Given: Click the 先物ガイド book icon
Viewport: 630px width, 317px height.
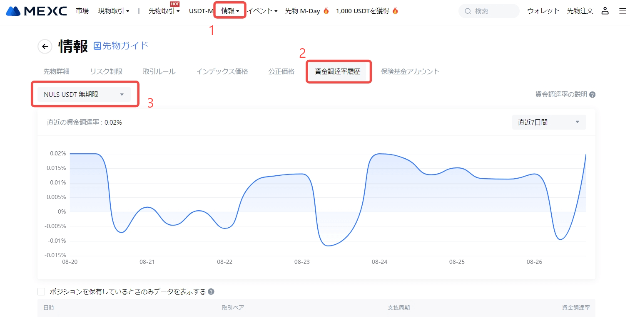Looking at the screenshot, I should pos(97,46).
